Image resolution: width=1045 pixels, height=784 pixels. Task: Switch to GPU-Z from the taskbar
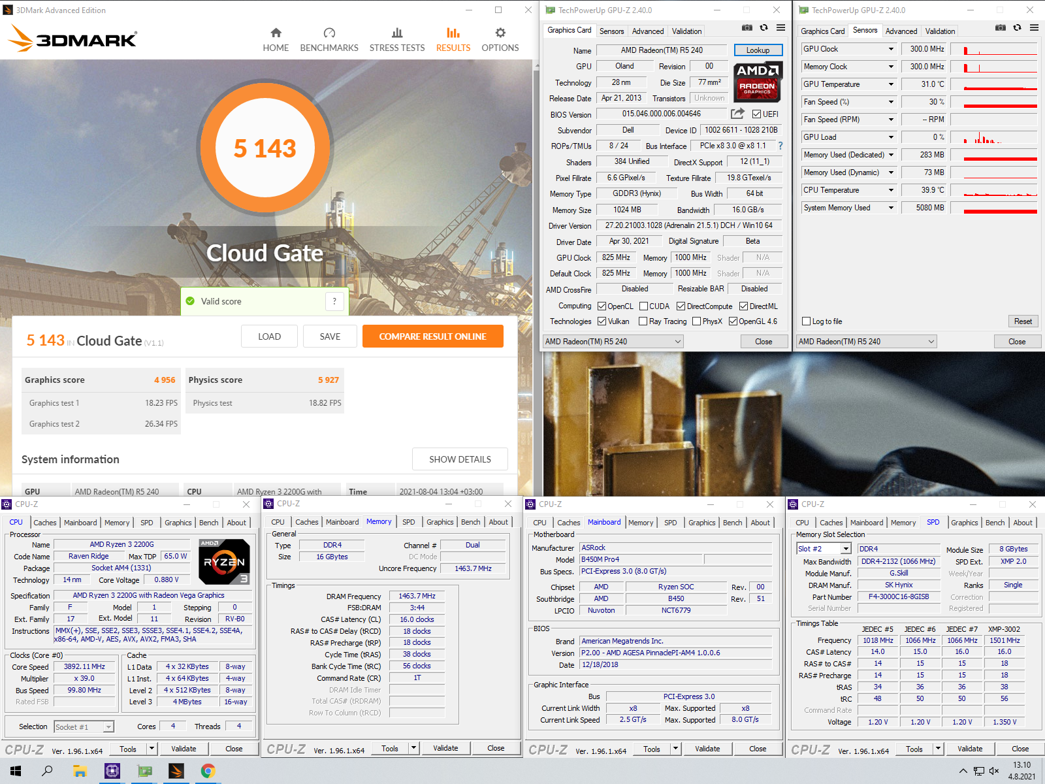pyautogui.click(x=144, y=771)
